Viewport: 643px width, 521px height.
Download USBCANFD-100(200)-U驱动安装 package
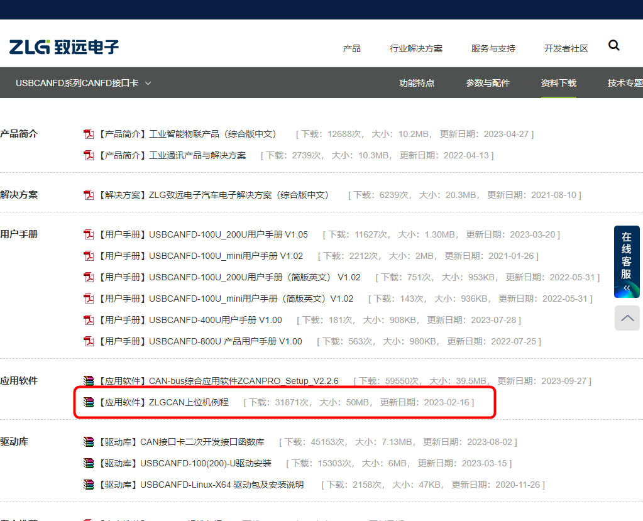point(185,463)
